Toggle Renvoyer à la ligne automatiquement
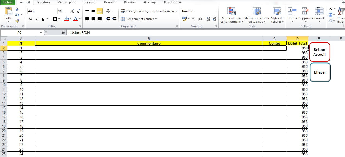 click(149, 11)
